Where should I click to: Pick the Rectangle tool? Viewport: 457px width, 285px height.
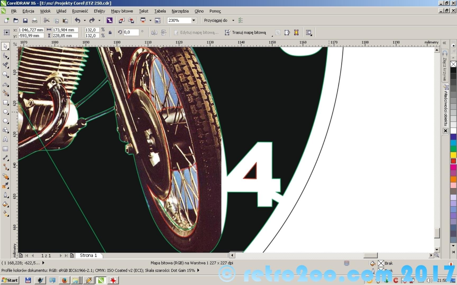point(5,103)
